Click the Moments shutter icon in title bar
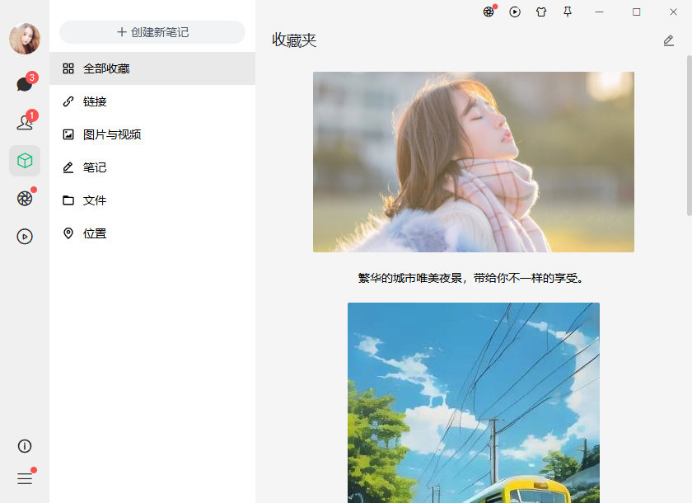The image size is (692, 503). tap(489, 12)
